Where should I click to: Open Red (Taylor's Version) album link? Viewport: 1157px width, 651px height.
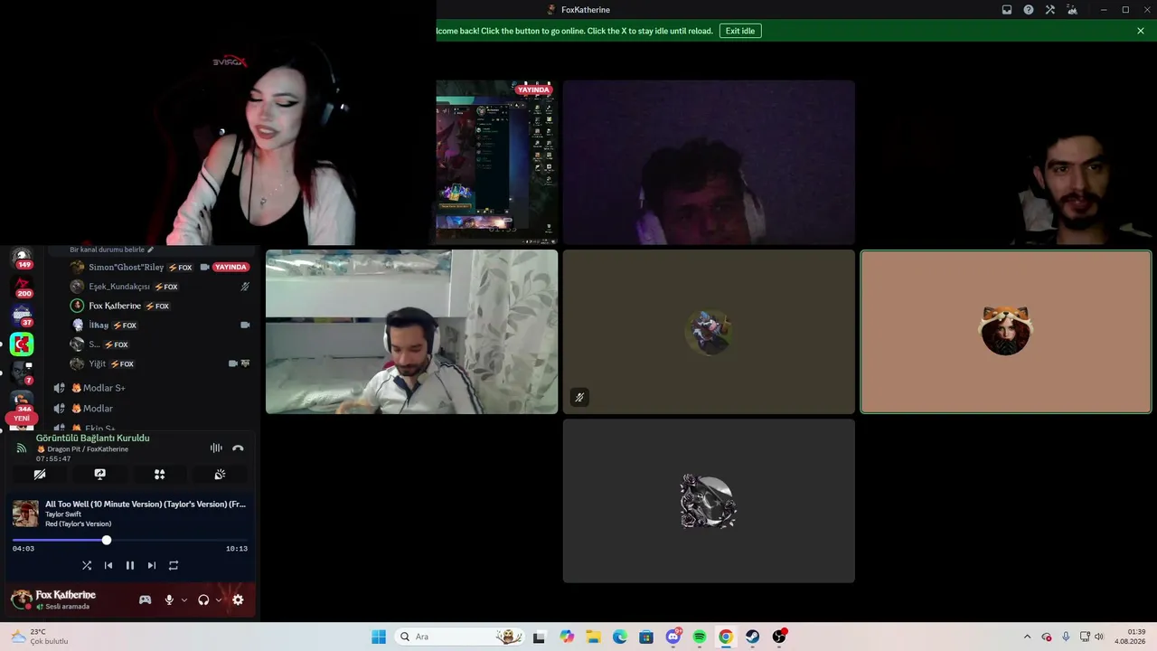[x=79, y=524]
